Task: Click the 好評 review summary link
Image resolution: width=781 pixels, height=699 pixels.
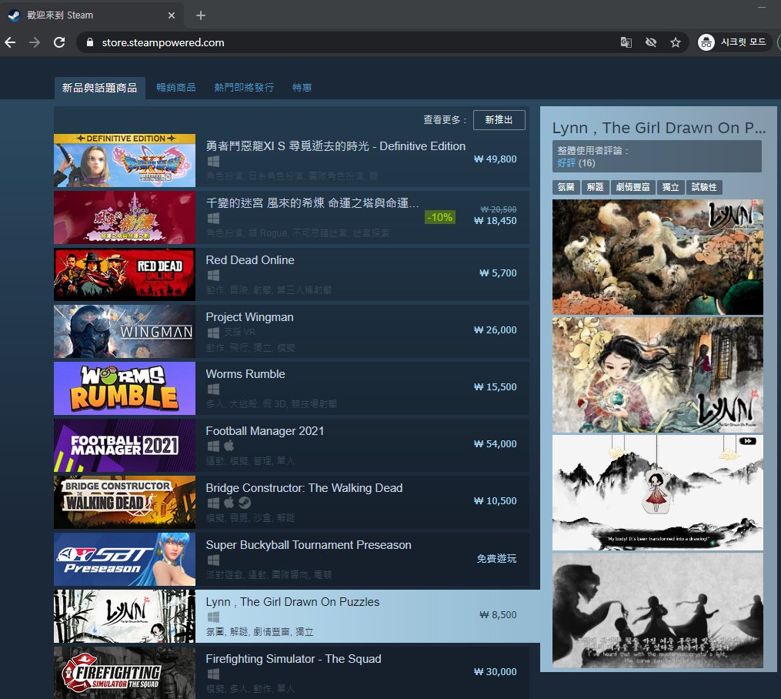Action: point(566,163)
